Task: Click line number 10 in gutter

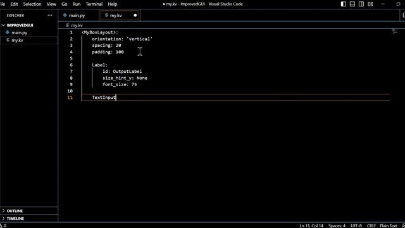Action: (x=70, y=91)
